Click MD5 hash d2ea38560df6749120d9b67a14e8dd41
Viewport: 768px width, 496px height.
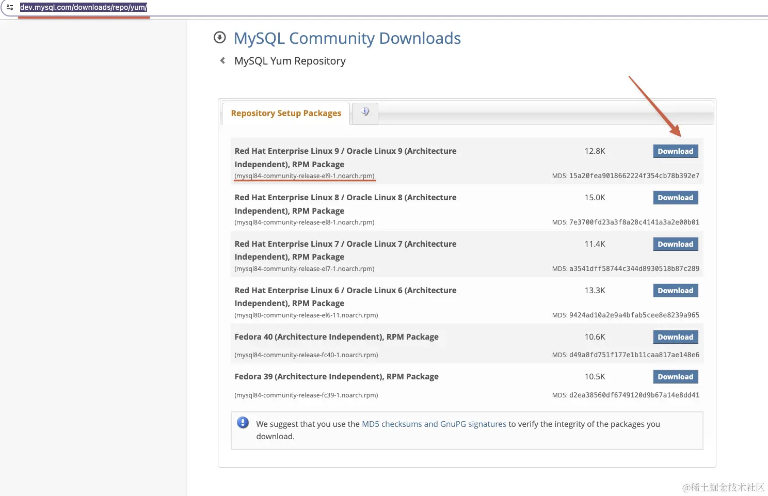[x=634, y=395]
